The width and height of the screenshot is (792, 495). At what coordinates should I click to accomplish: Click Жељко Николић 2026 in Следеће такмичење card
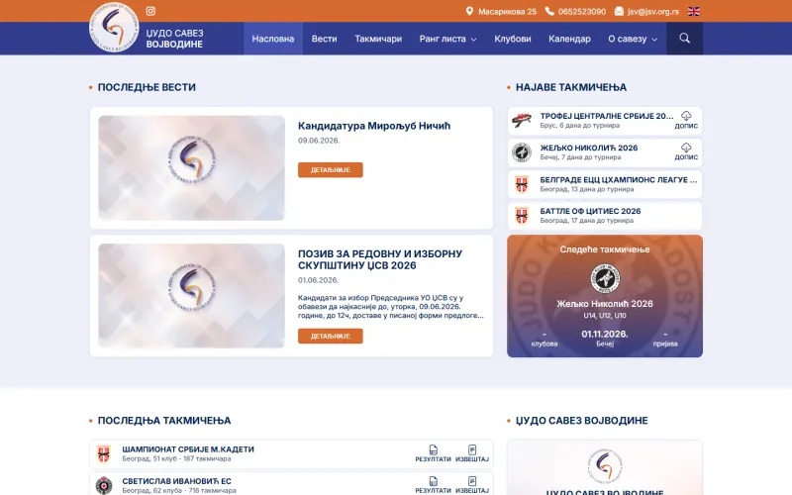pyautogui.click(x=605, y=304)
